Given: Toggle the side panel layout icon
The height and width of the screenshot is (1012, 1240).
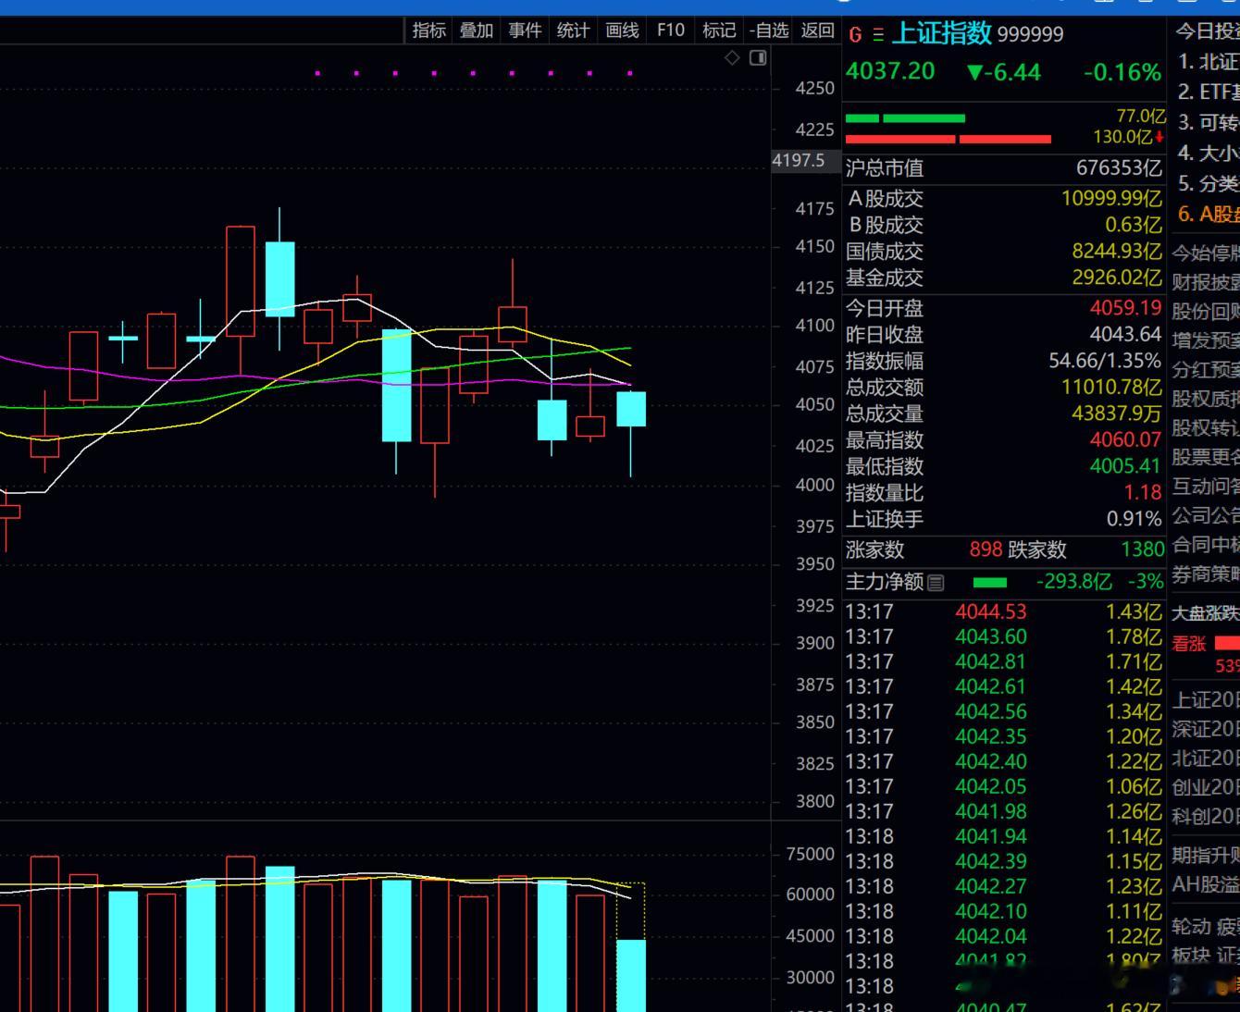Looking at the screenshot, I should (758, 58).
